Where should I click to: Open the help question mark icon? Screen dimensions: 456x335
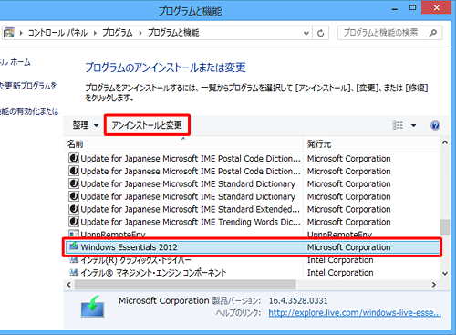point(435,125)
